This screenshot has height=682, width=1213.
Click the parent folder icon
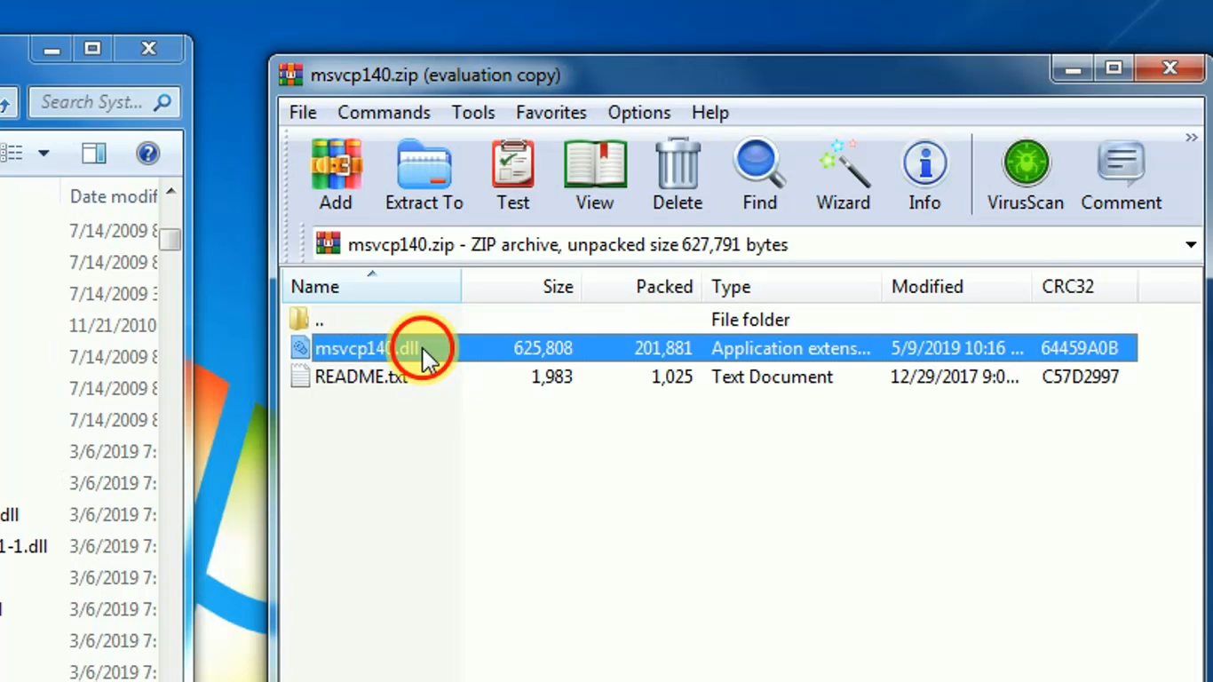pyautogui.click(x=300, y=319)
